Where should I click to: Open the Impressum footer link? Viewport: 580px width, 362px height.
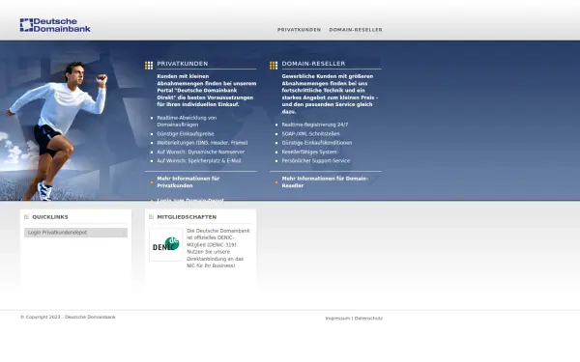(x=337, y=319)
